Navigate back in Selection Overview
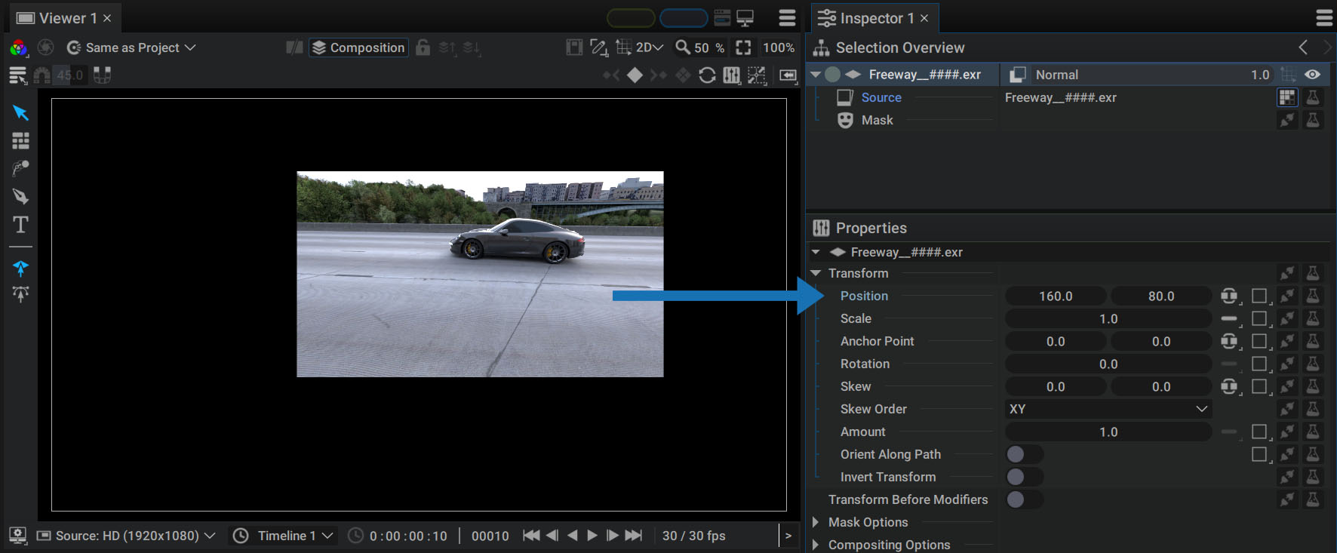 coord(1303,48)
